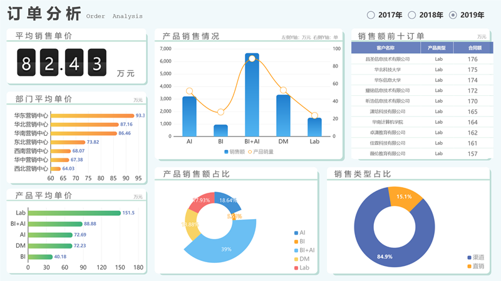
Task: Click the 渠道 legend icon
Action: (470, 258)
